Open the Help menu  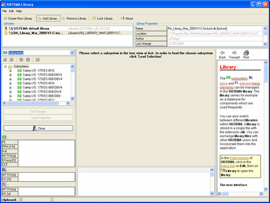point(19,11)
